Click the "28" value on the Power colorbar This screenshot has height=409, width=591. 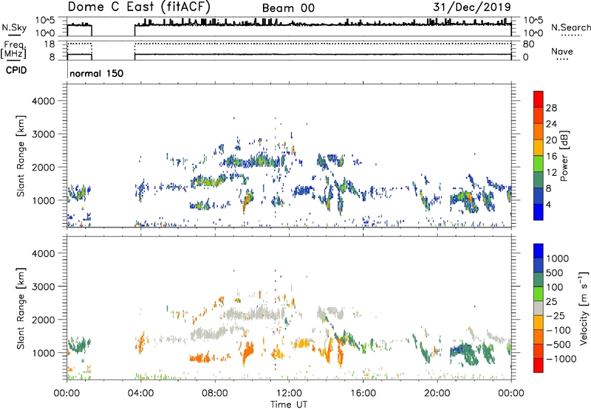[551, 108]
